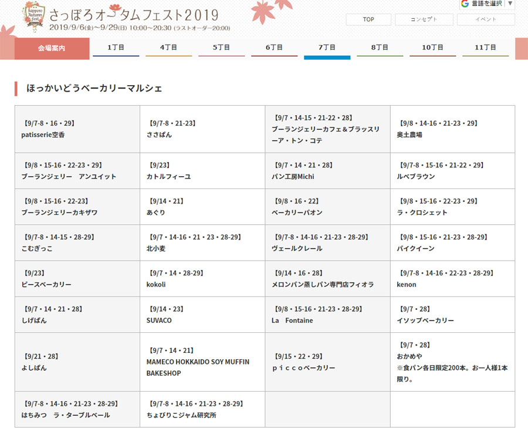The height and width of the screenshot is (428, 528).
Task: Click the 【9/14・23】 dates above SUVACO
Action: [x=167, y=309]
